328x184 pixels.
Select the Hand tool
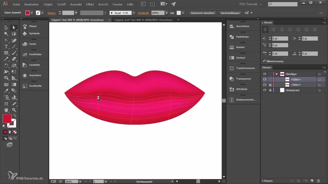coord(6,110)
